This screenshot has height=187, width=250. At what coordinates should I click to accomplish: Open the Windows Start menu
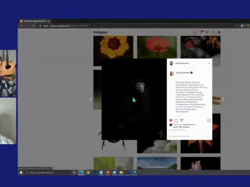[x=21, y=172]
